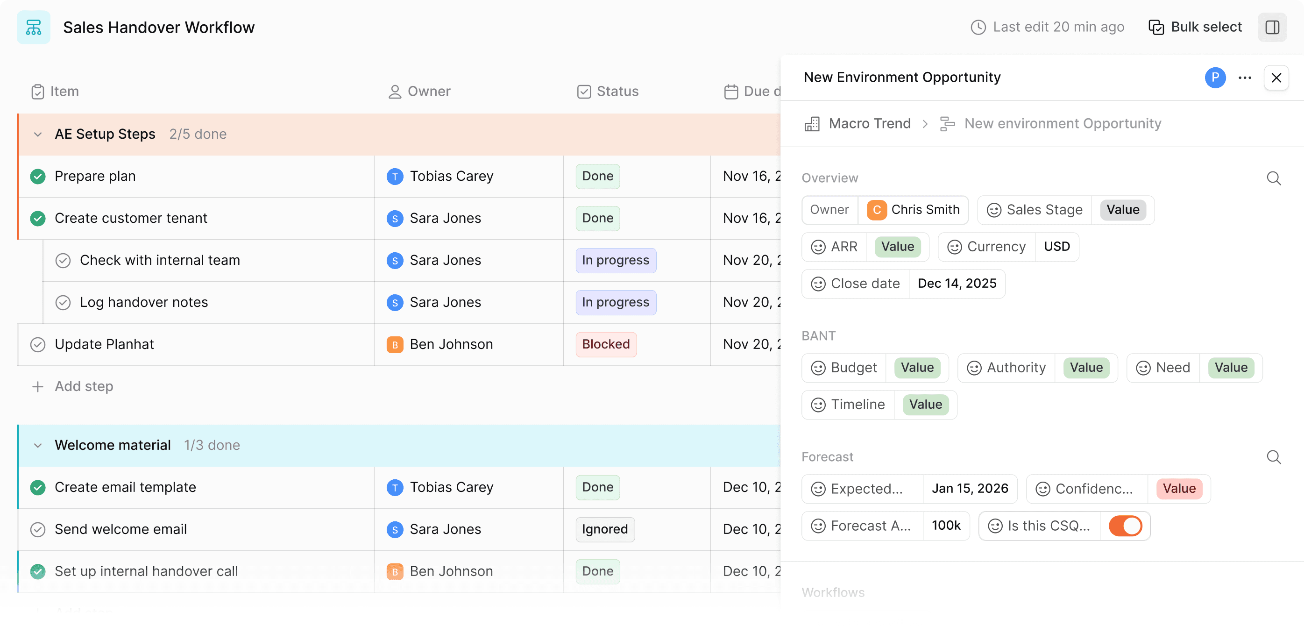Click the workflow icon beside Sales Handover Workflow
The height and width of the screenshot is (626, 1304).
pos(34,28)
